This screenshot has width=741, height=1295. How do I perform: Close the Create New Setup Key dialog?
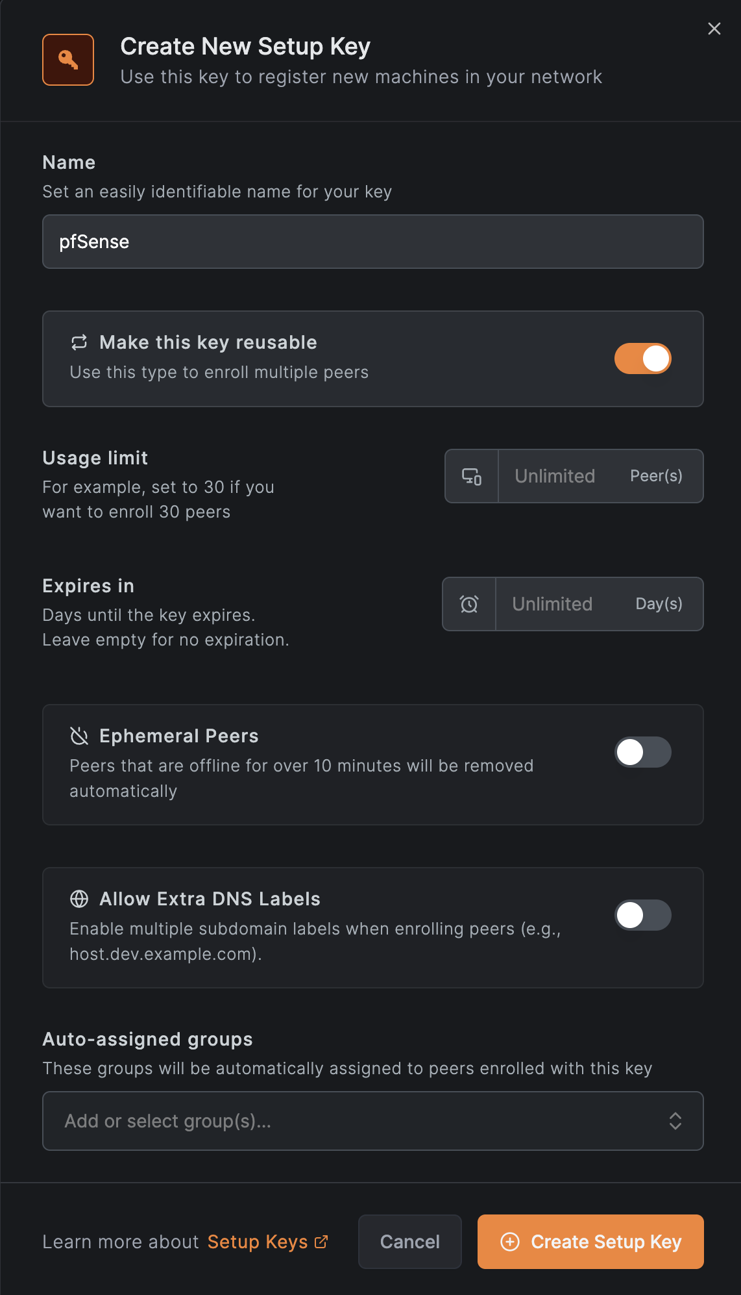coord(714,29)
